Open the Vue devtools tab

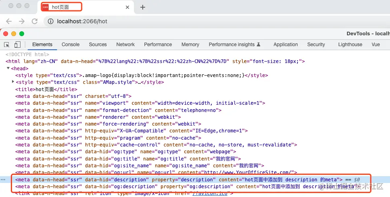pos(376,45)
